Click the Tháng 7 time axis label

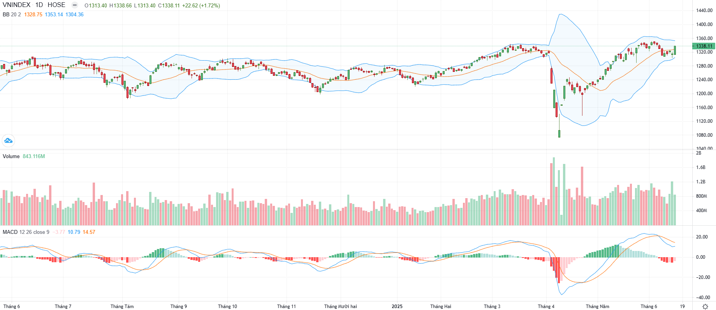pyautogui.click(x=63, y=307)
